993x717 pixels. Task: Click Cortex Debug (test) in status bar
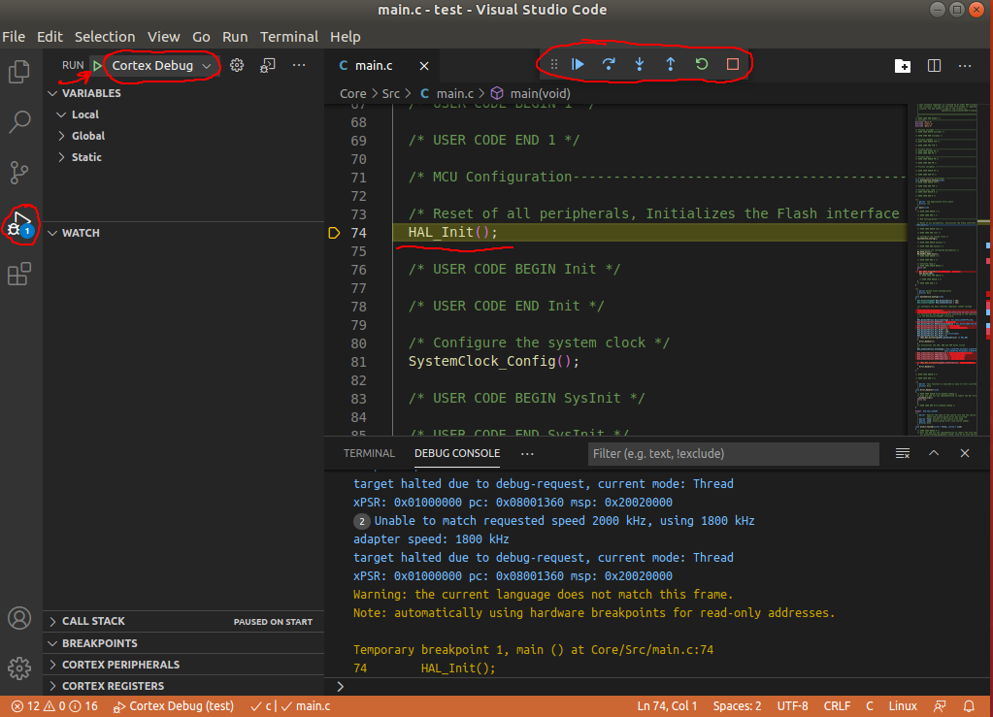tap(173, 706)
